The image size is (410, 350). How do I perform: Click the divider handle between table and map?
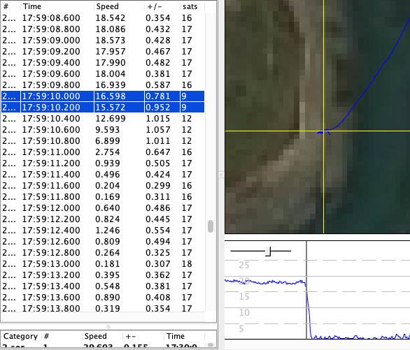220,175
